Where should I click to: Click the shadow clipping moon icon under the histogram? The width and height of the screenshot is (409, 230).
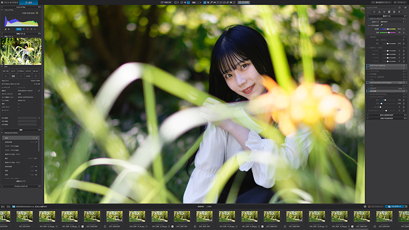5,29
